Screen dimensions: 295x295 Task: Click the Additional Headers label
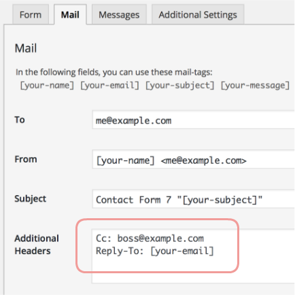click(37, 245)
